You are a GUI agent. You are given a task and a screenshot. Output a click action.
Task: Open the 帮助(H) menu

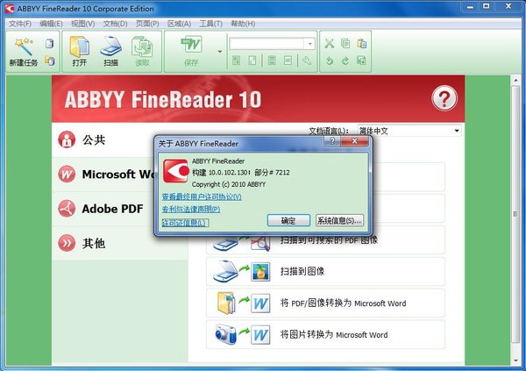click(243, 24)
